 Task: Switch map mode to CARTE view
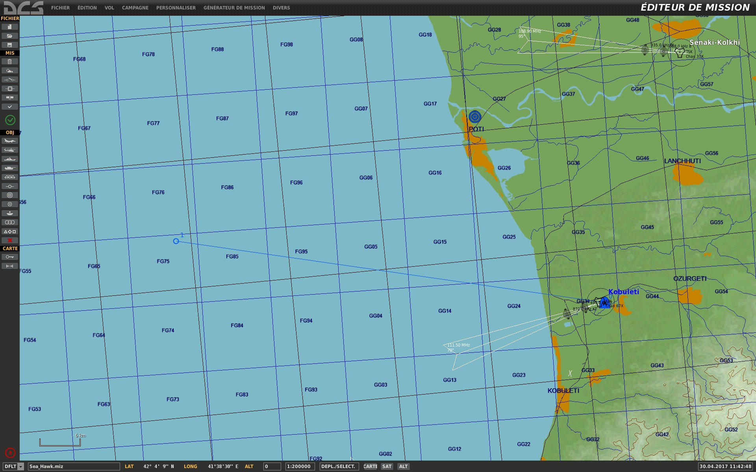(370, 466)
